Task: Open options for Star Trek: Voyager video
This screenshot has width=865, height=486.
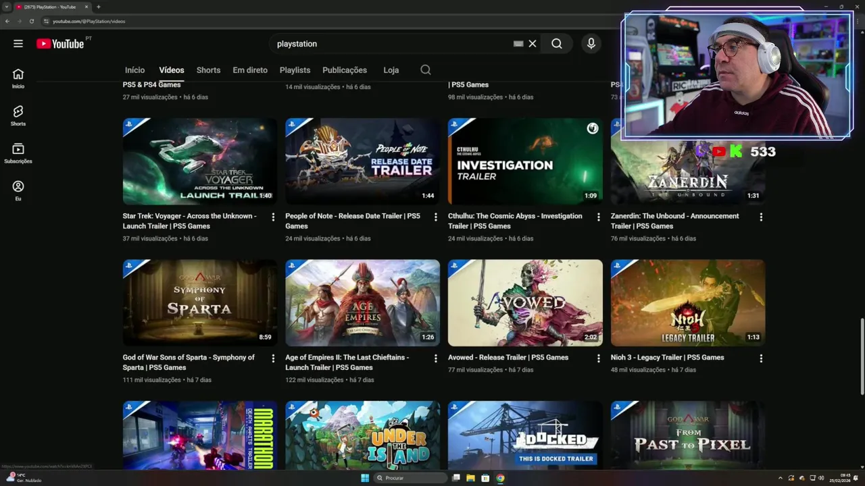Action: 273,217
